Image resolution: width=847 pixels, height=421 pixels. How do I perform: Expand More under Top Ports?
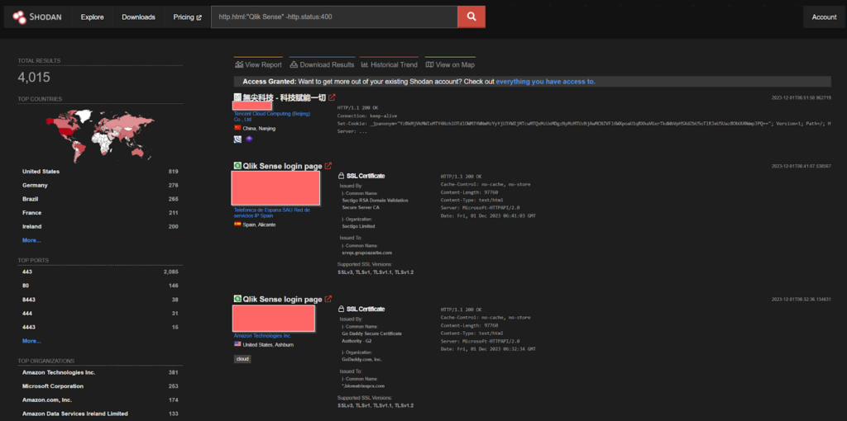[31, 341]
